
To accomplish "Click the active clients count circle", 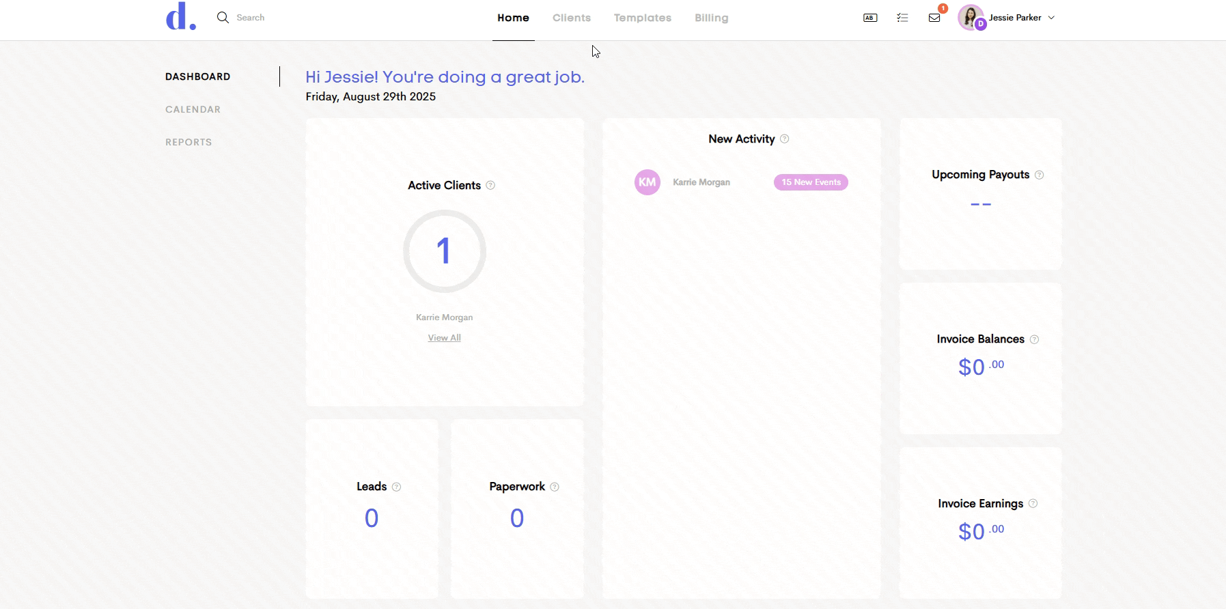I will [445, 251].
